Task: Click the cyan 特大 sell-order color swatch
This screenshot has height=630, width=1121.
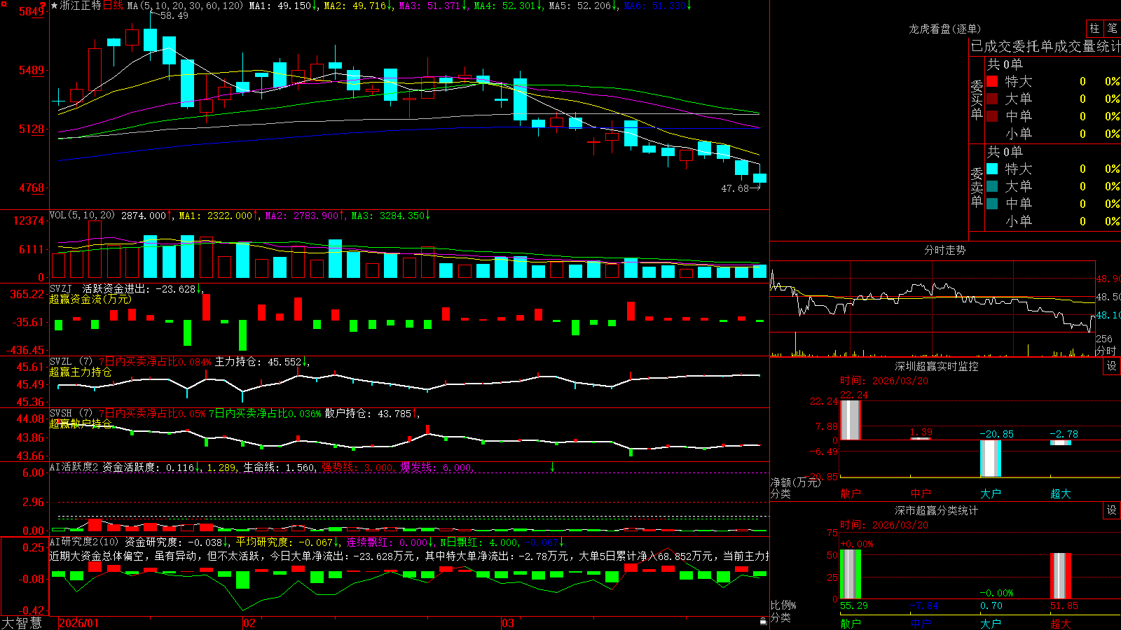Action: (x=992, y=169)
